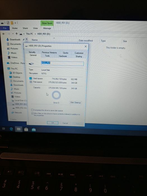Screen dimensions: 147x196
Task: Click the forward navigation arrow
Action: [x=9, y=34]
